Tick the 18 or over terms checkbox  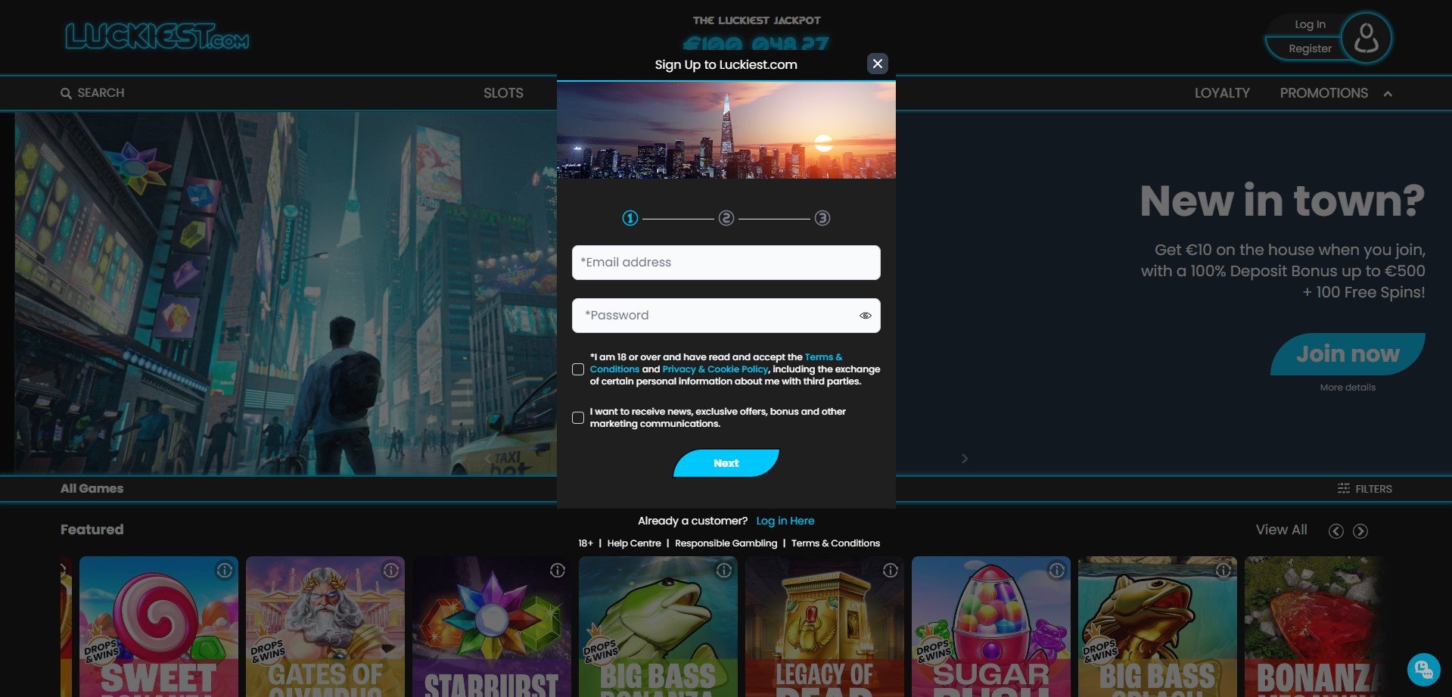[x=578, y=369]
